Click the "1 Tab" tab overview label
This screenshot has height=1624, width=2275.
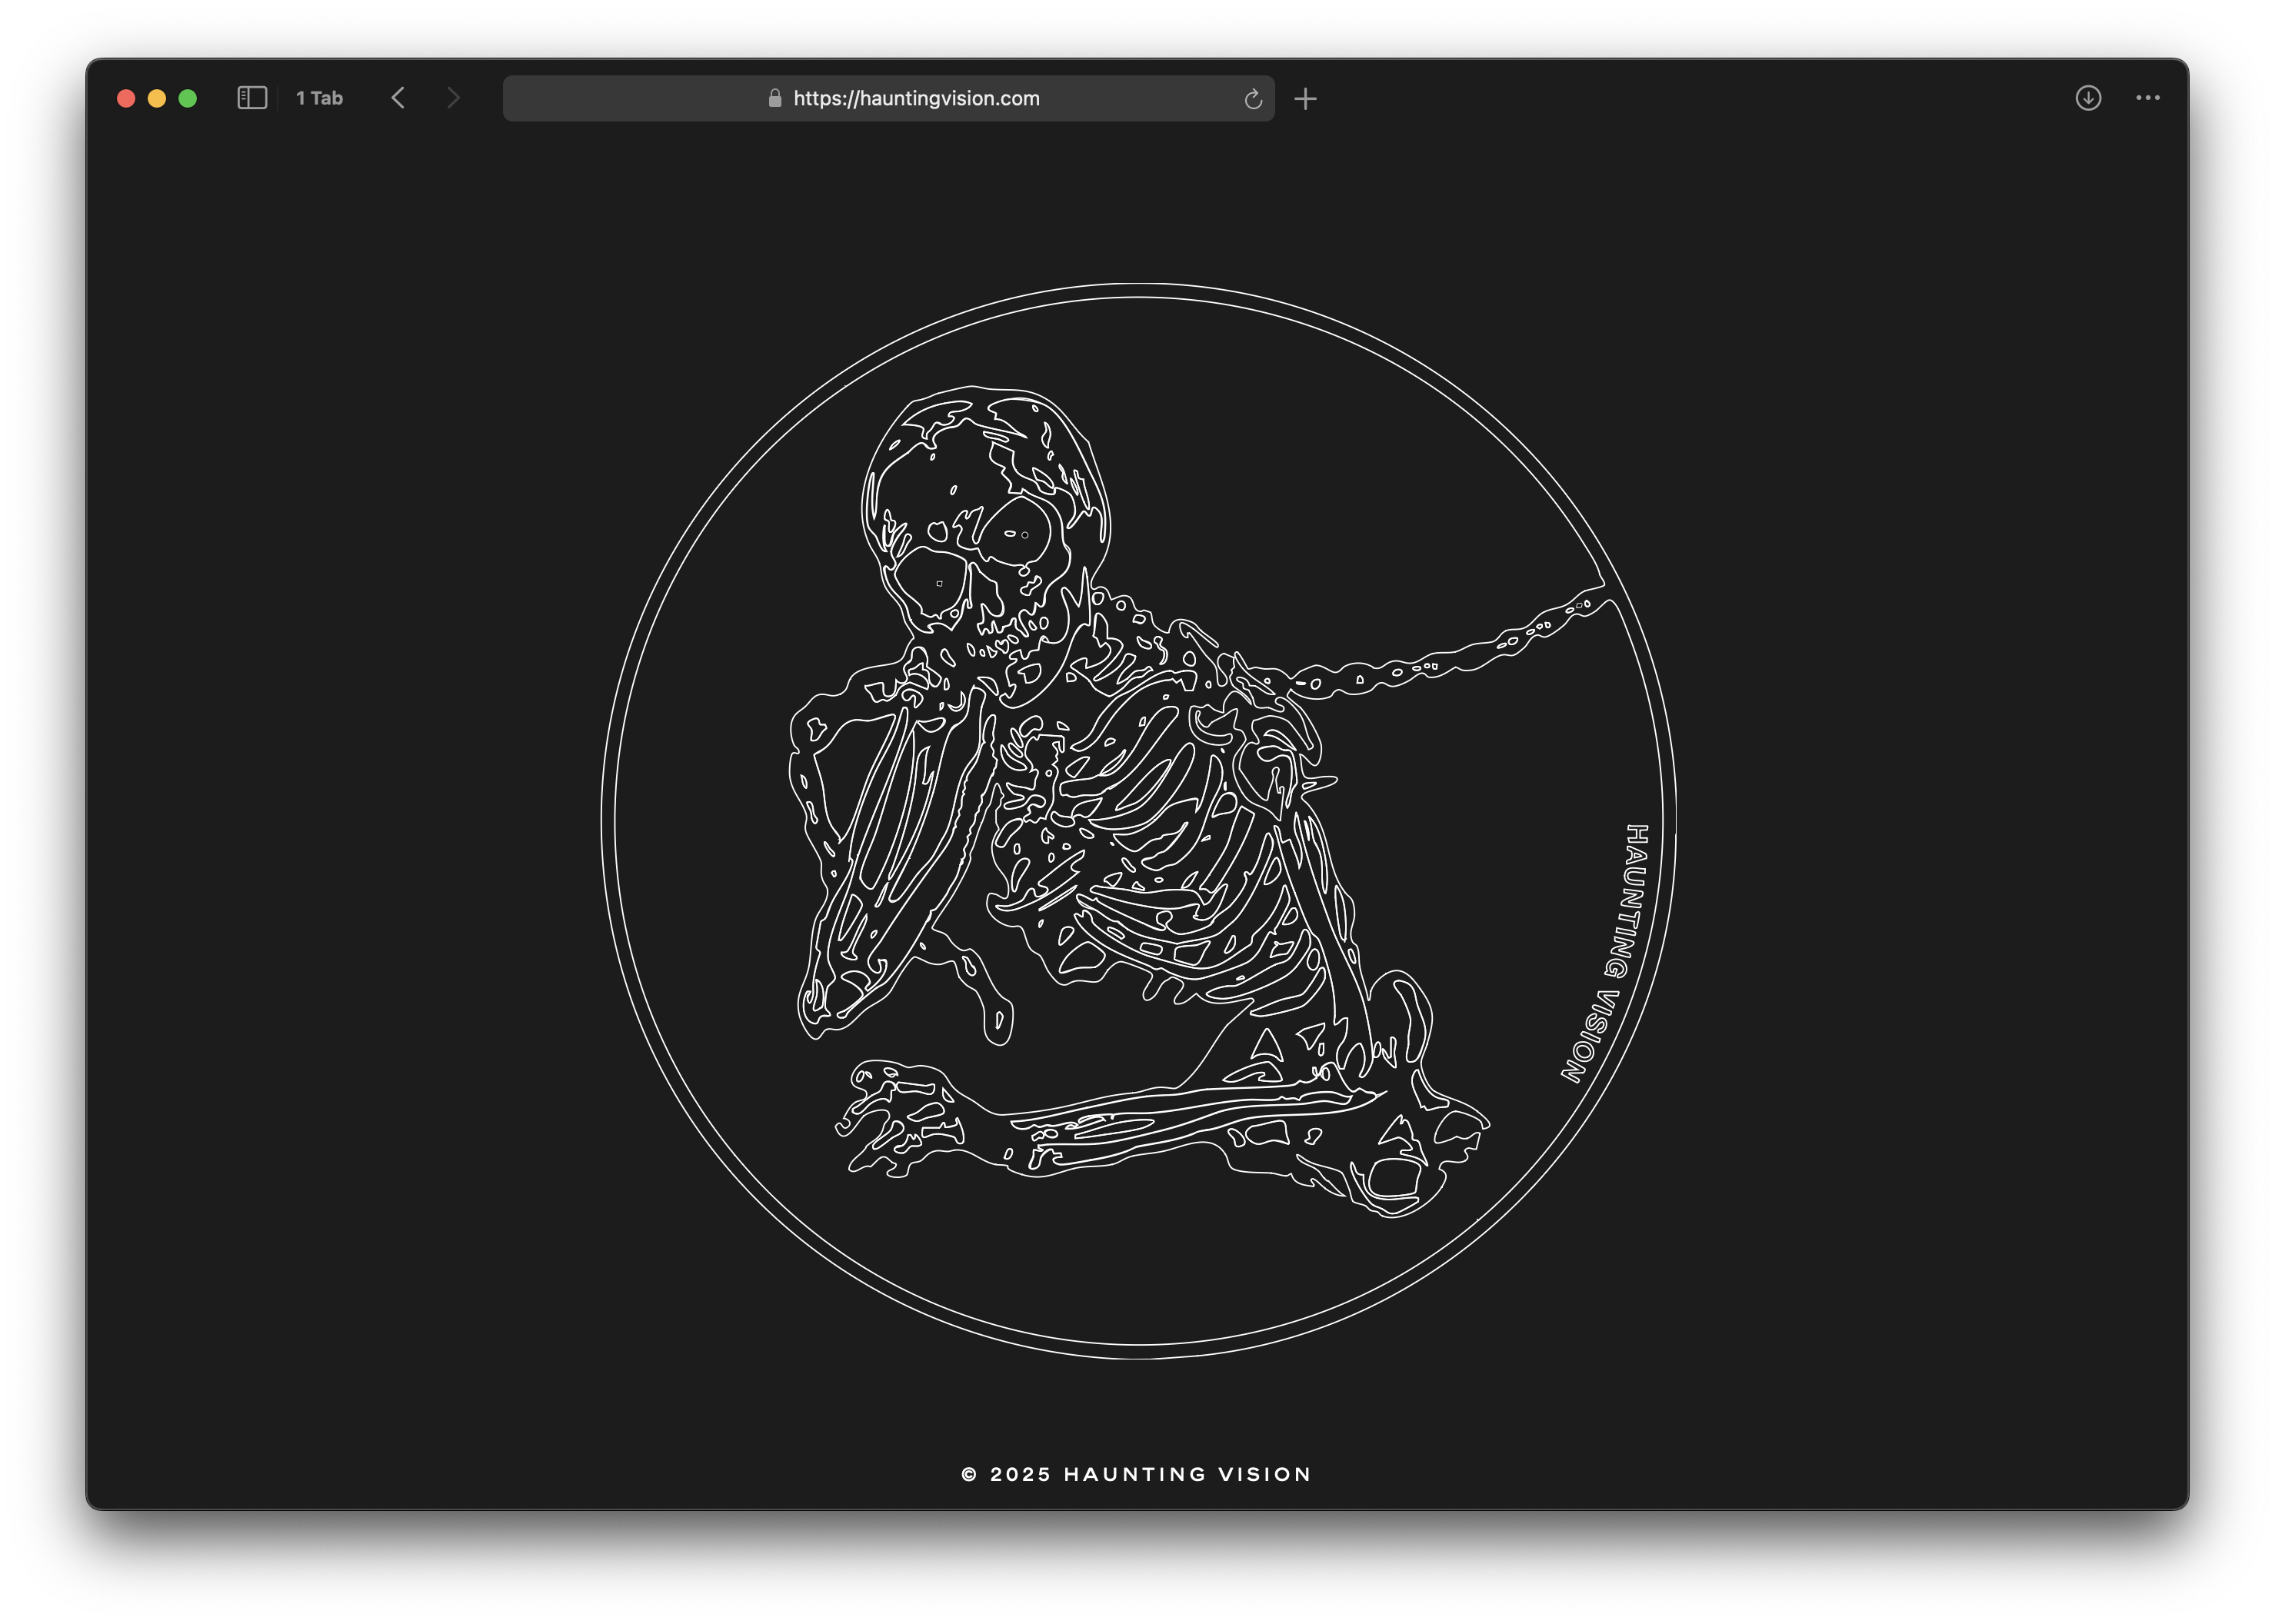pos(319,98)
